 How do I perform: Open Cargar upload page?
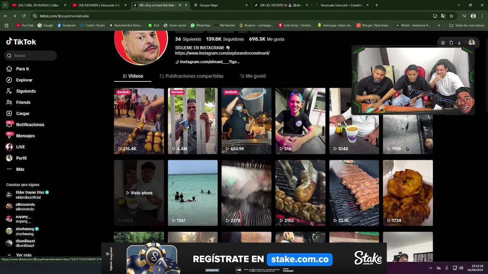pos(18,113)
